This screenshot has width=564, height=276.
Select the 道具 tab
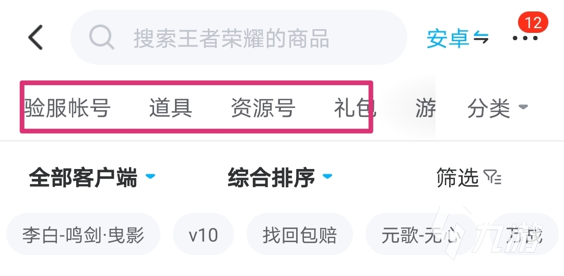[x=171, y=108]
